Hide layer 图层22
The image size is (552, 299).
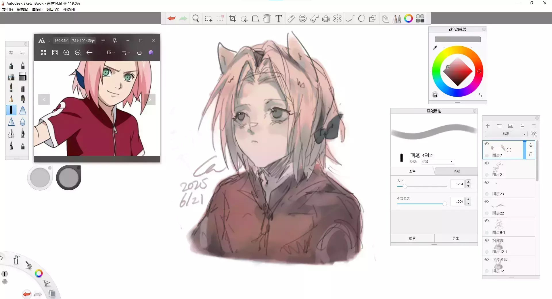[487, 202]
